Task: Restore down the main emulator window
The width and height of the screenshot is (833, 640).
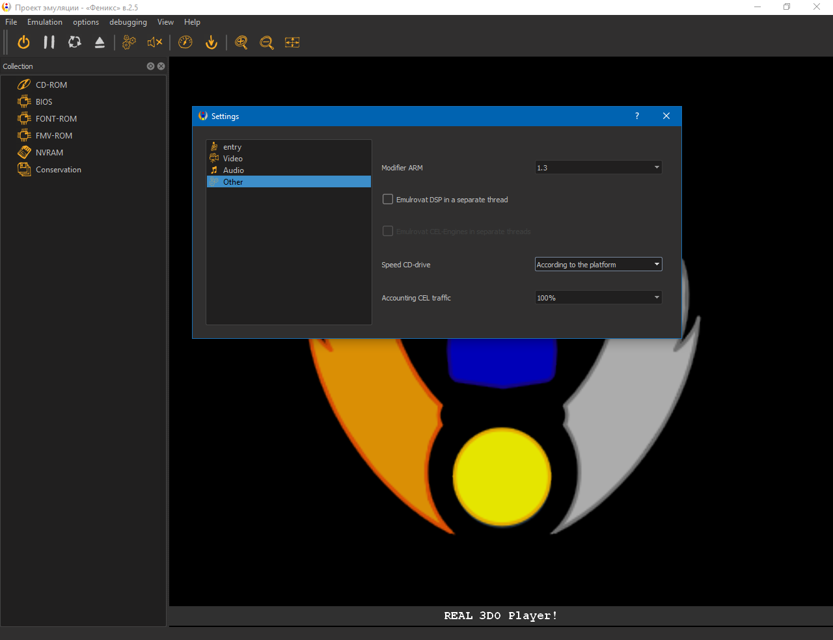Action: (x=787, y=7)
